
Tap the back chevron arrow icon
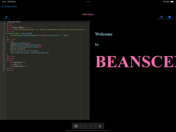point(3,6)
